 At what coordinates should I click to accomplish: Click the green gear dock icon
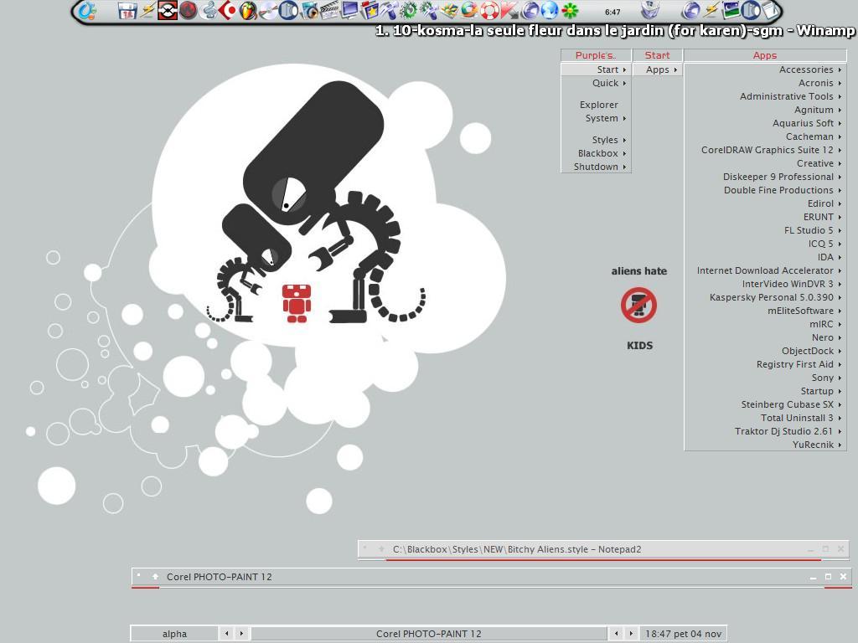[409, 10]
